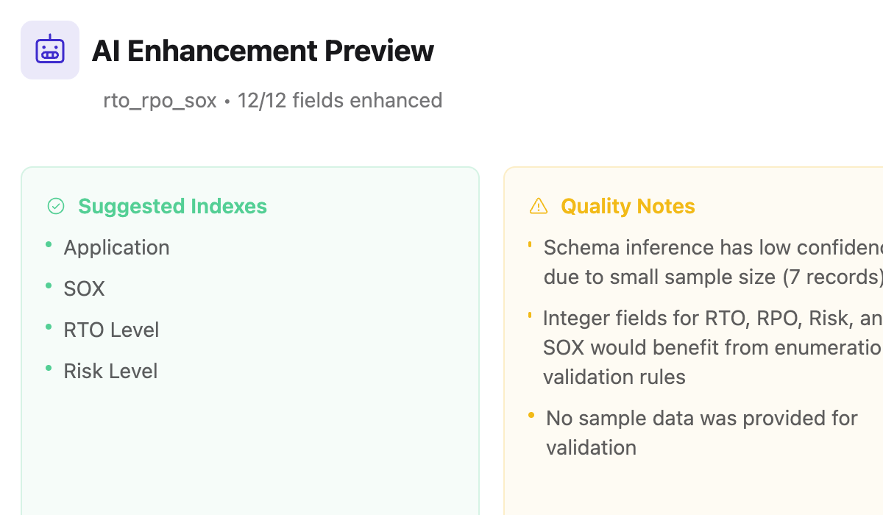Select the Application index item

[116, 247]
